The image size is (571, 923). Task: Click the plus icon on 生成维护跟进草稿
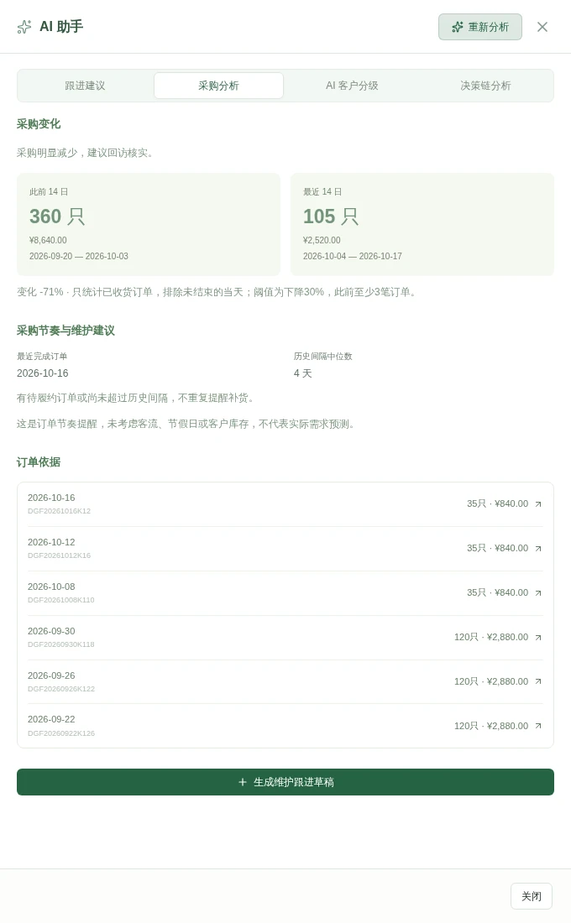(242, 782)
